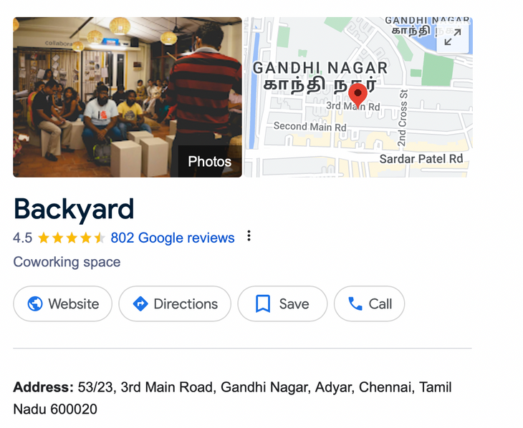Viewport: 523px width, 428px height.
Task: Click the 4.5 rating number
Action: pyautogui.click(x=22, y=238)
